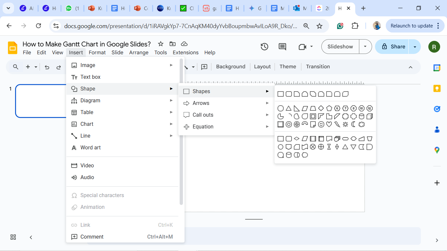This screenshot has height=251, width=447.
Task: Insert the hexagon labeled 6
Action: (337, 109)
